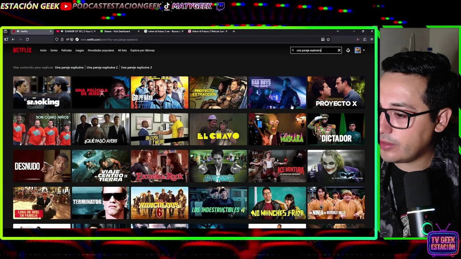Go to Inicio
The width and height of the screenshot is (461, 259).
(x=43, y=50)
